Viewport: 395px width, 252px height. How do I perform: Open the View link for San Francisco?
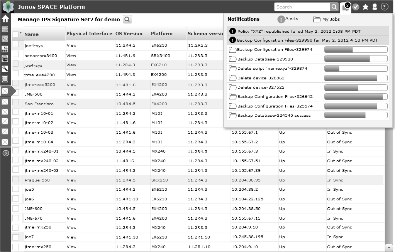tap(71, 104)
